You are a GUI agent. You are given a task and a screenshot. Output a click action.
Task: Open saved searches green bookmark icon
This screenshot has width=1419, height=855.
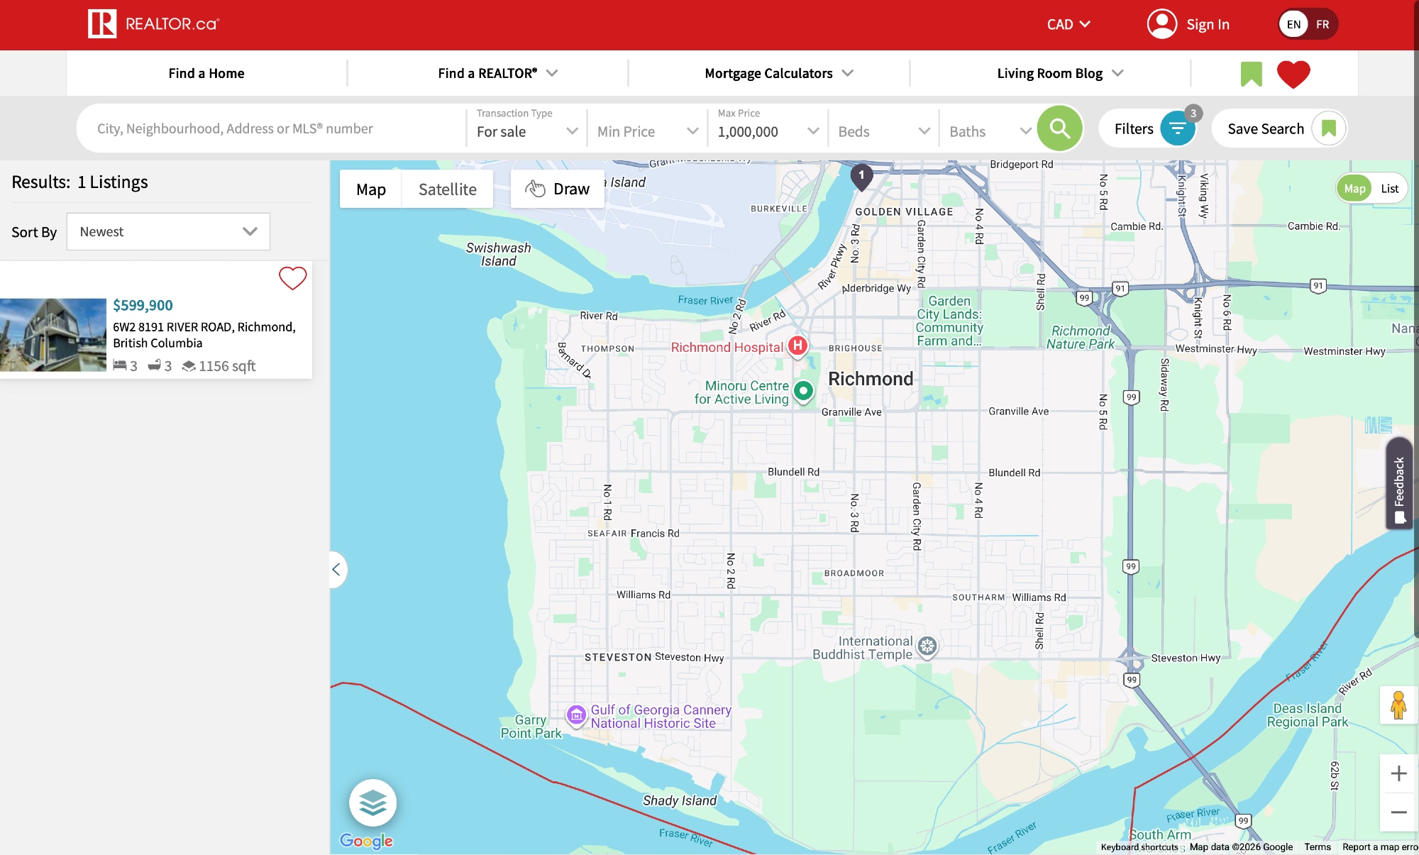click(x=1251, y=74)
